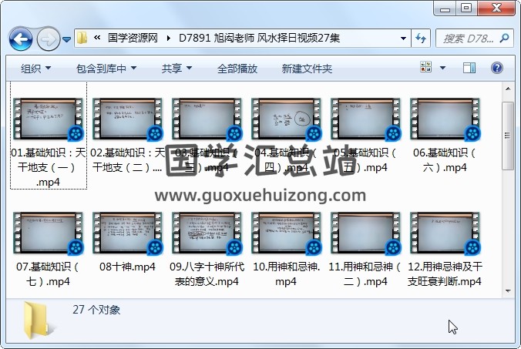The height and width of the screenshot is (349, 521).
Task: Click the 全部播放 button
Action: click(237, 69)
